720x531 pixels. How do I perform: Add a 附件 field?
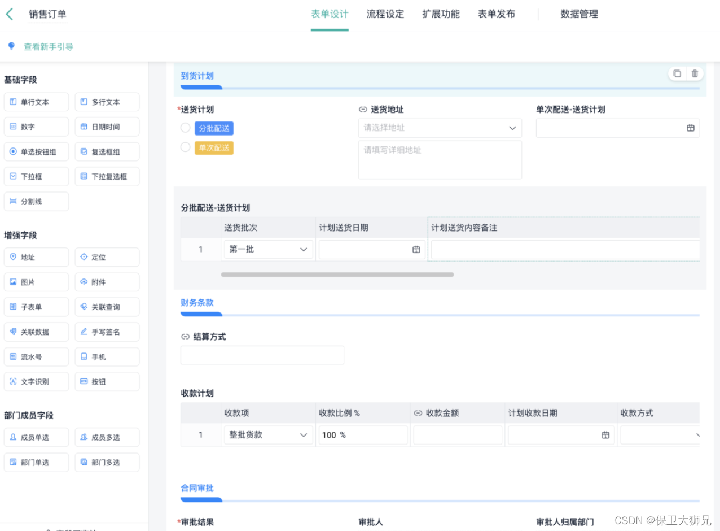pyautogui.click(x=107, y=282)
